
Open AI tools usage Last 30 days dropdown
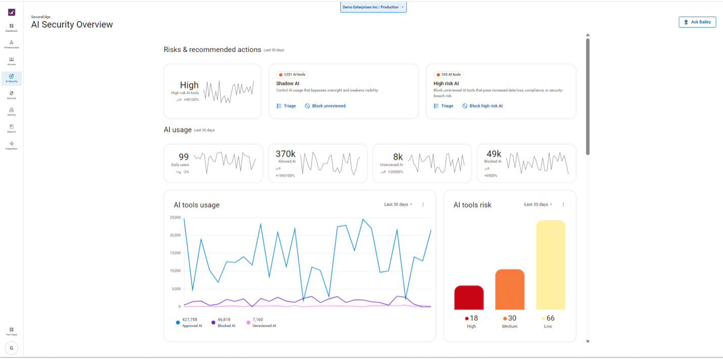pyautogui.click(x=398, y=204)
